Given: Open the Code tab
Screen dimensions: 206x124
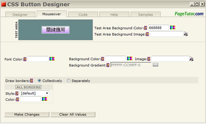Looking at the screenshot, I should coord(83,14).
